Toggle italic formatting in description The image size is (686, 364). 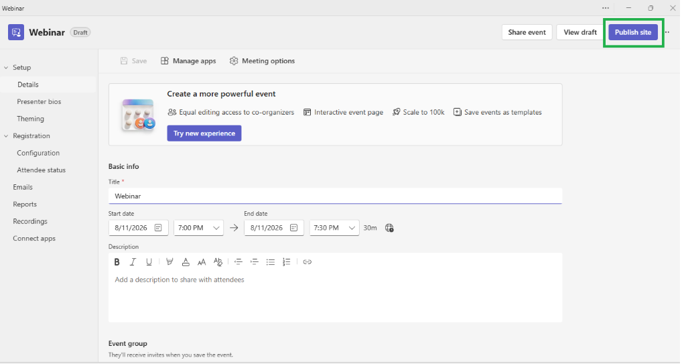(x=133, y=262)
